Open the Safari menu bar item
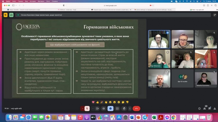 8,1
